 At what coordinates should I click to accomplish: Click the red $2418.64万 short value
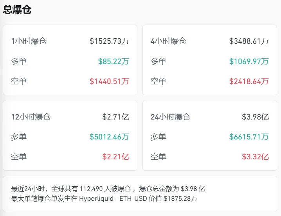click(249, 81)
